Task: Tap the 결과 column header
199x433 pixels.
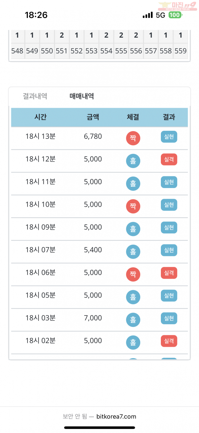Action: tap(169, 117)
